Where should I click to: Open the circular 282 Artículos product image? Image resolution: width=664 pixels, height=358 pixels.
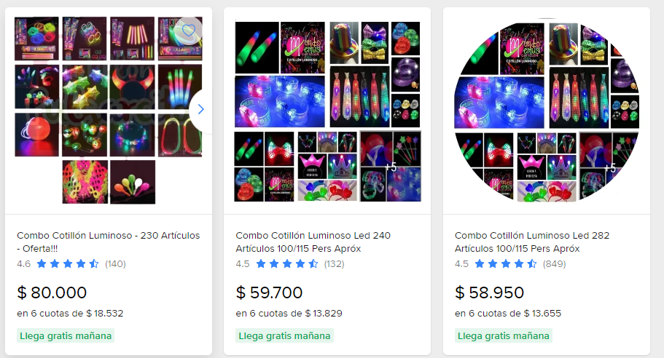tap(546, 111)
